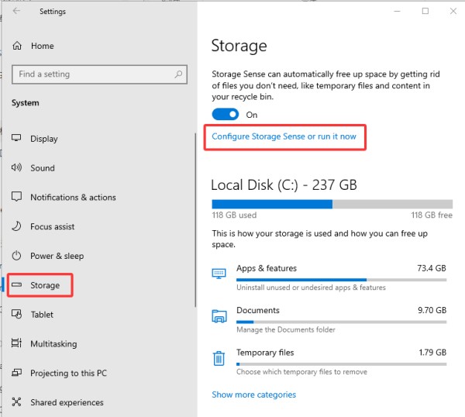Click the Display monitor icon
Image resolution: width=465 pixels, height=417 pixels.
point(16,138)
